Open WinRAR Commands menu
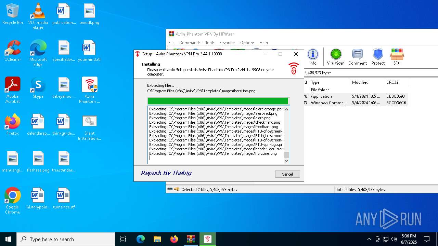This screenshot has height=246, width=438. pos(190,43)
